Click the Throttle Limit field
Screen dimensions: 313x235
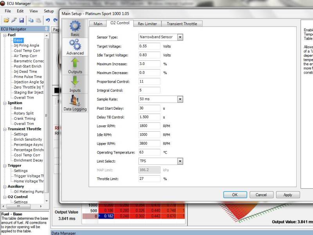coord(149,179)
